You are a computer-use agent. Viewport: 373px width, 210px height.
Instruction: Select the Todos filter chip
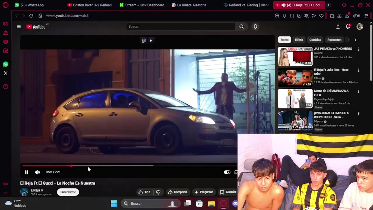tap(284, 40)
